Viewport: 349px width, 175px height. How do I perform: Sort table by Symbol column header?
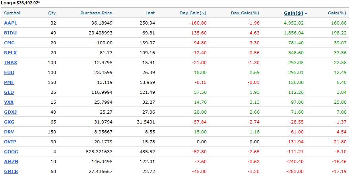[x=12, y=13]
